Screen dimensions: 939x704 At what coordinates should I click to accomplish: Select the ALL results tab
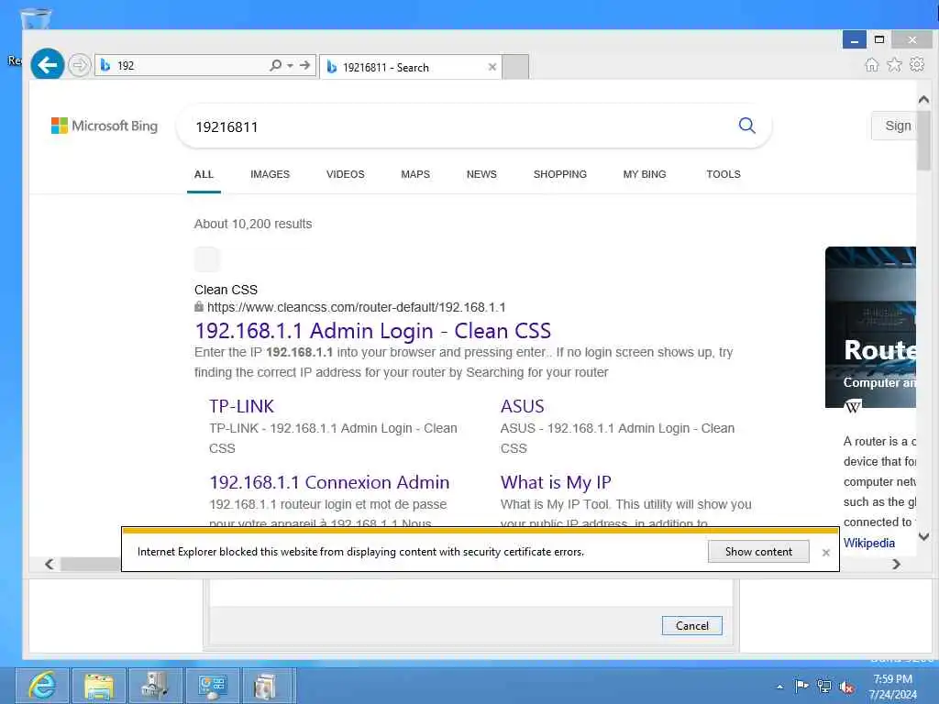(x=204, y=174)
